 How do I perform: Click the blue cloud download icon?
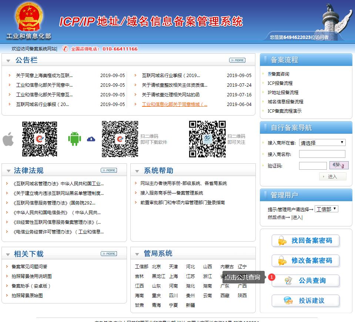click(91, 139)
